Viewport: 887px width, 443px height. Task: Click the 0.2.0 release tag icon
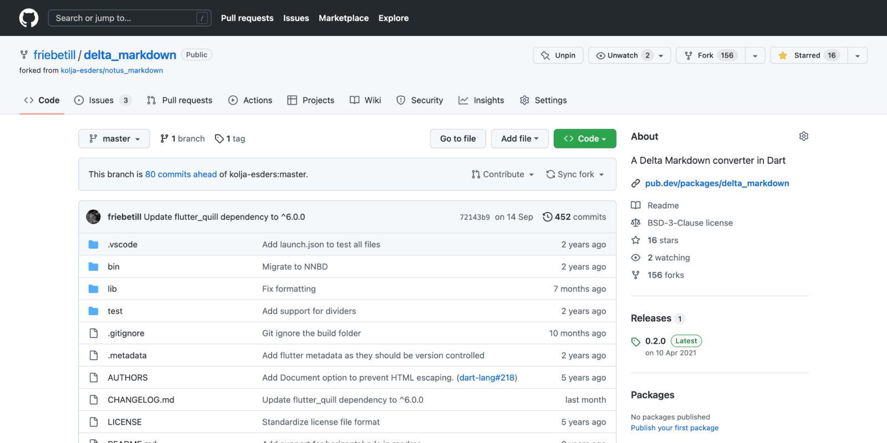pos(636,342)
